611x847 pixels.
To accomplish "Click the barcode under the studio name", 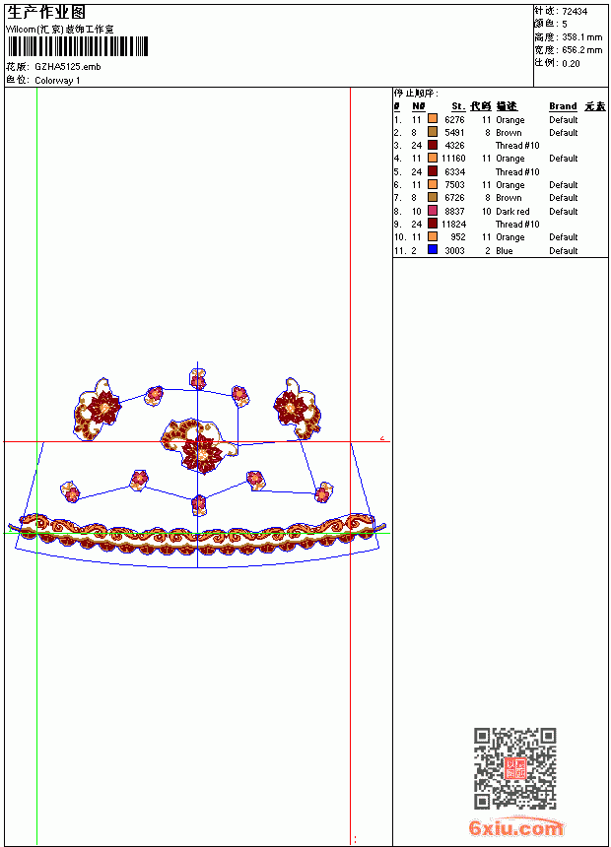I will pyautogui.click(x=77, y=47).
